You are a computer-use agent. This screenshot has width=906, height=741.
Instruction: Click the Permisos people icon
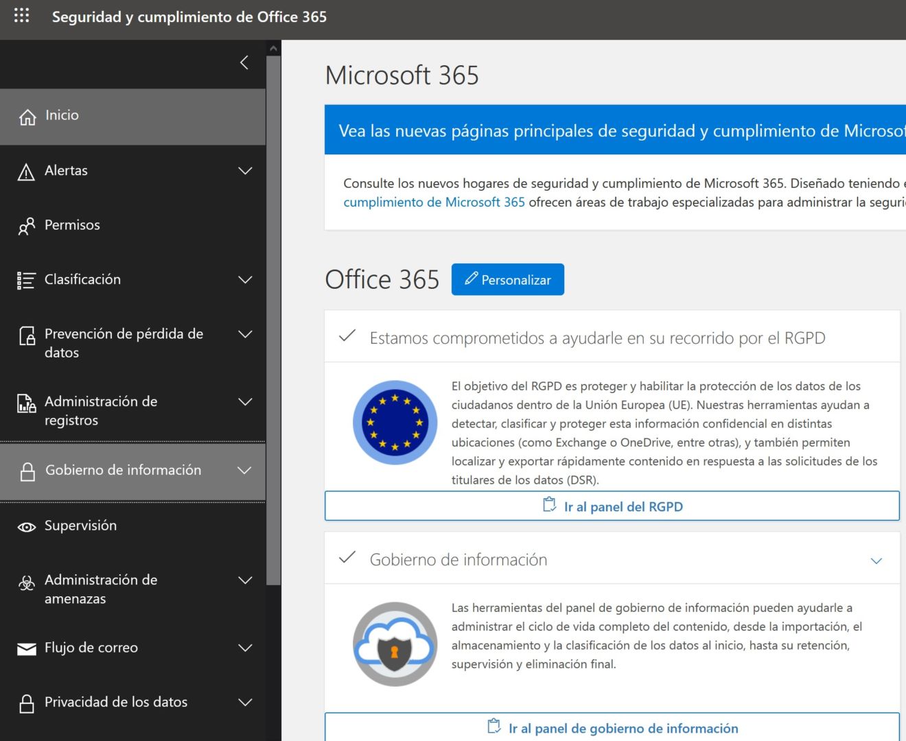26,226
